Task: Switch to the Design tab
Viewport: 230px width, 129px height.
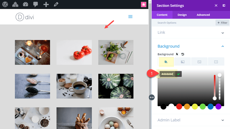Action: (x=182, y=15)
